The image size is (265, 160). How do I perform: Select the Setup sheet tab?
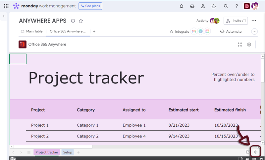(x=68, y=152)
